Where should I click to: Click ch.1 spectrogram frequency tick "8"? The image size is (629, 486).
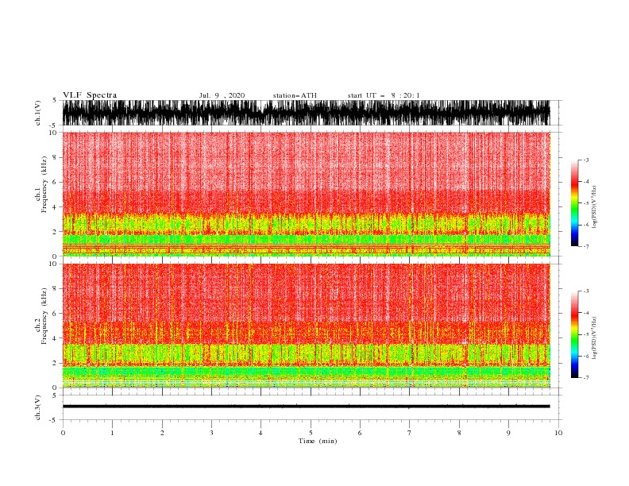(x=56, y=157)
